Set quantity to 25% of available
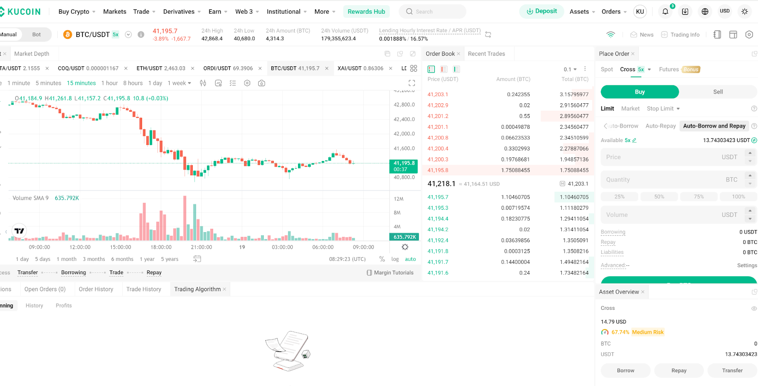 619,197
